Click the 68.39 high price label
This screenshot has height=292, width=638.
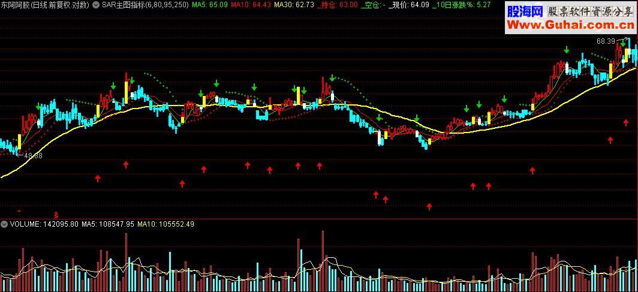[x=606, y=41]
